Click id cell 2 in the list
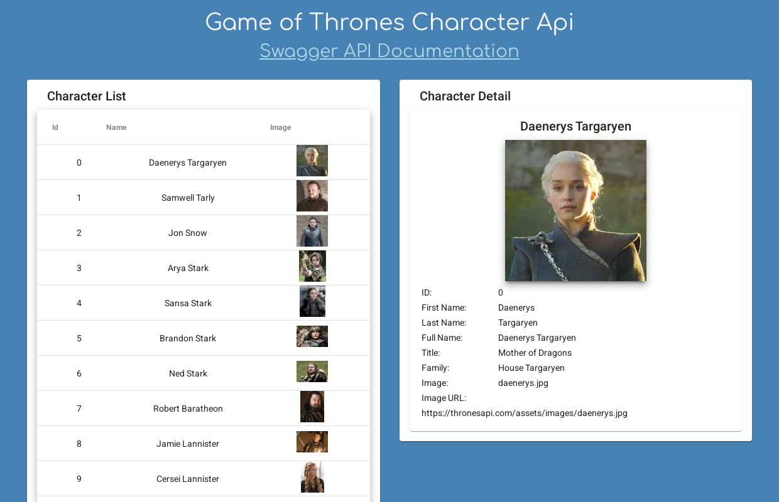Image resolution: width=779 pixels, height=502 pixels. [x=79, y=233]
